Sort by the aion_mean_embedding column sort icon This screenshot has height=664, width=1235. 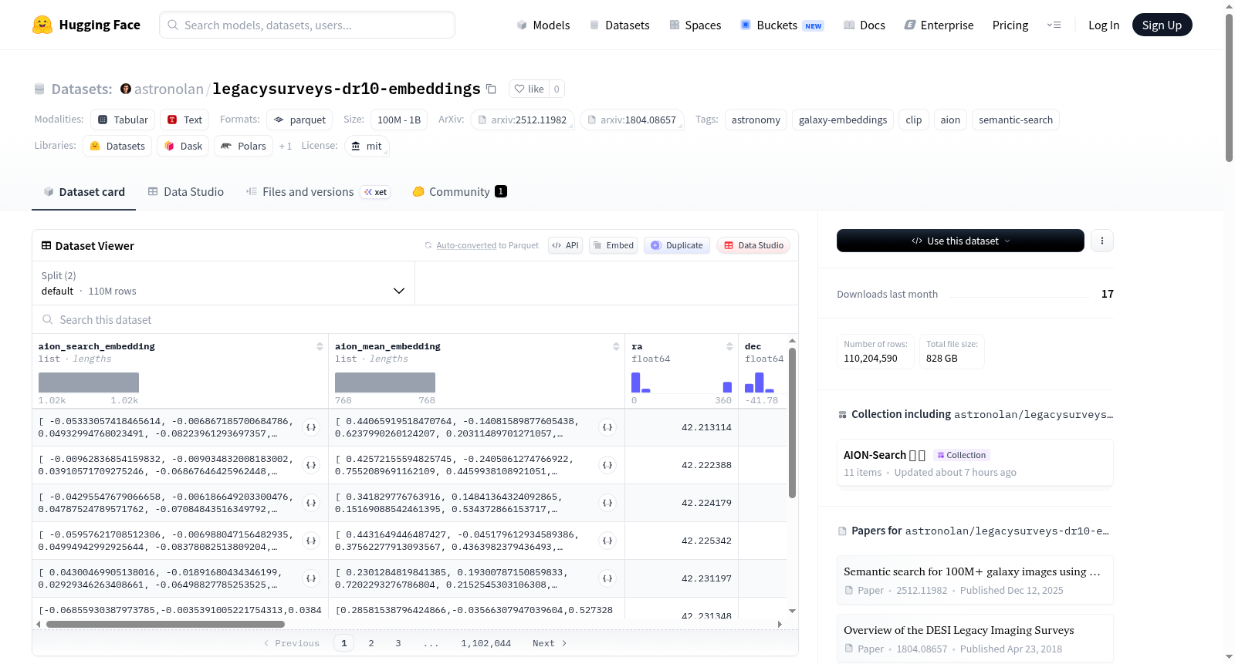(616, 346)
